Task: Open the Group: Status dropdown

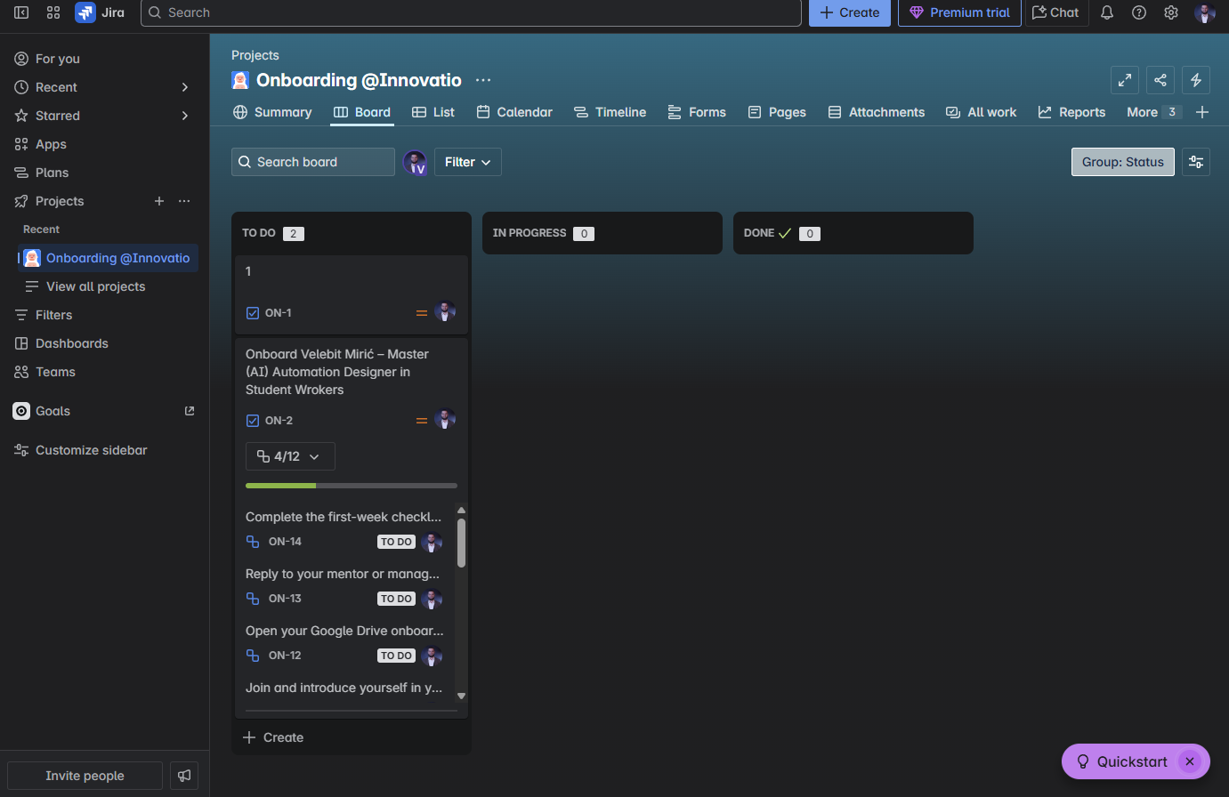Action: 1122,161
